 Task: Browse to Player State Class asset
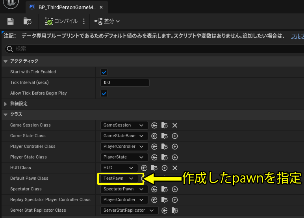(165, 157)
